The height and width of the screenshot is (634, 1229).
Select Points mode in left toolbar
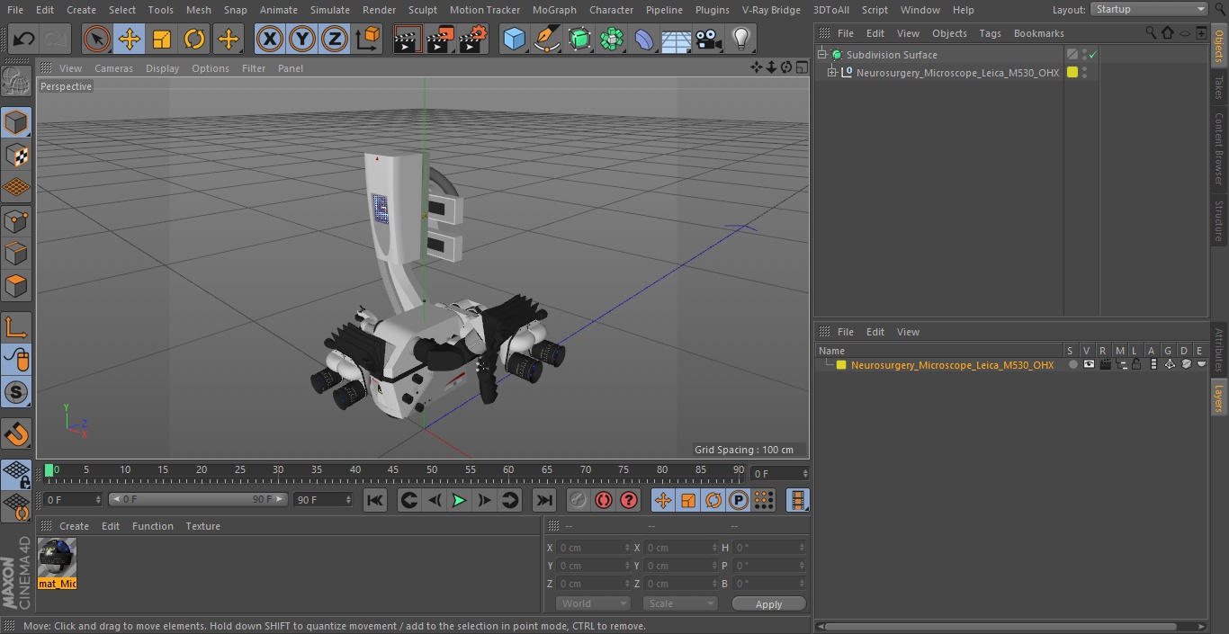click(x=16, y=220)
